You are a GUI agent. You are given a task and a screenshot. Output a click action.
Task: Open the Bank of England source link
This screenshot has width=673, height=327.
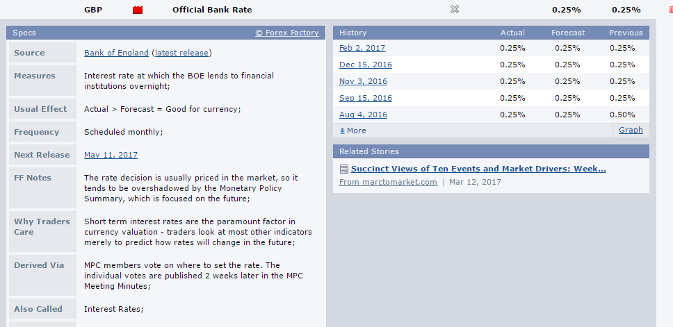[x=116, y=53]
